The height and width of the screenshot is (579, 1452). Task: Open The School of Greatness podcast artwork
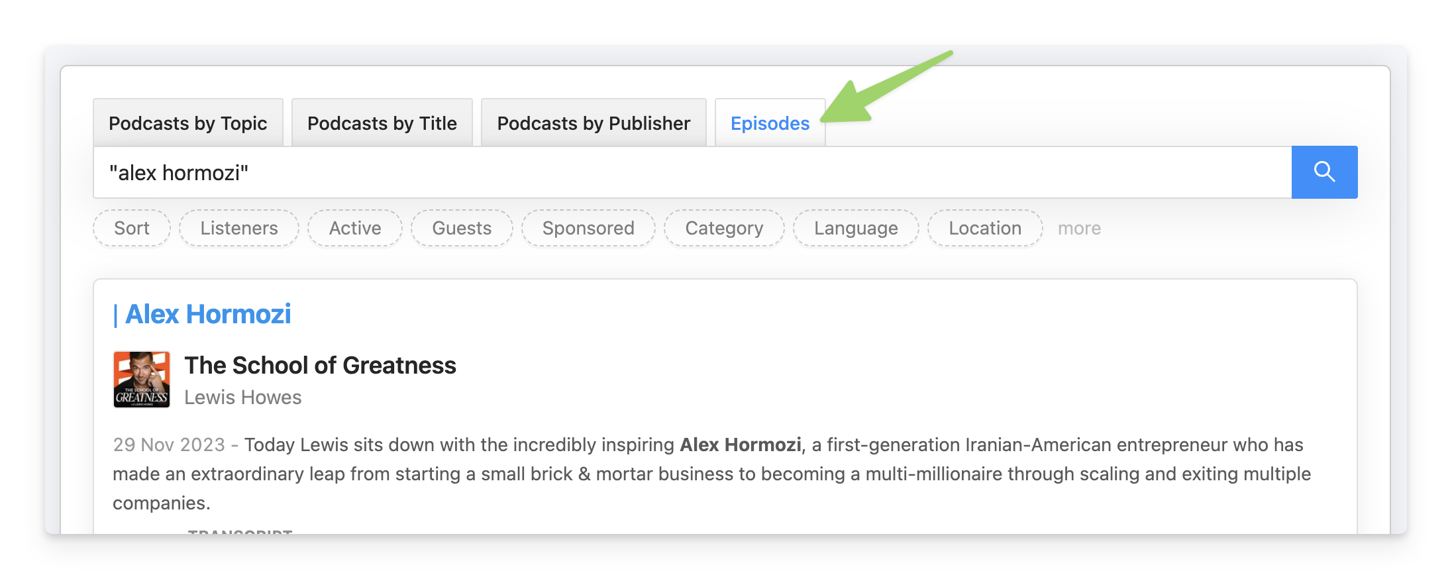click(x=142, y=380)
